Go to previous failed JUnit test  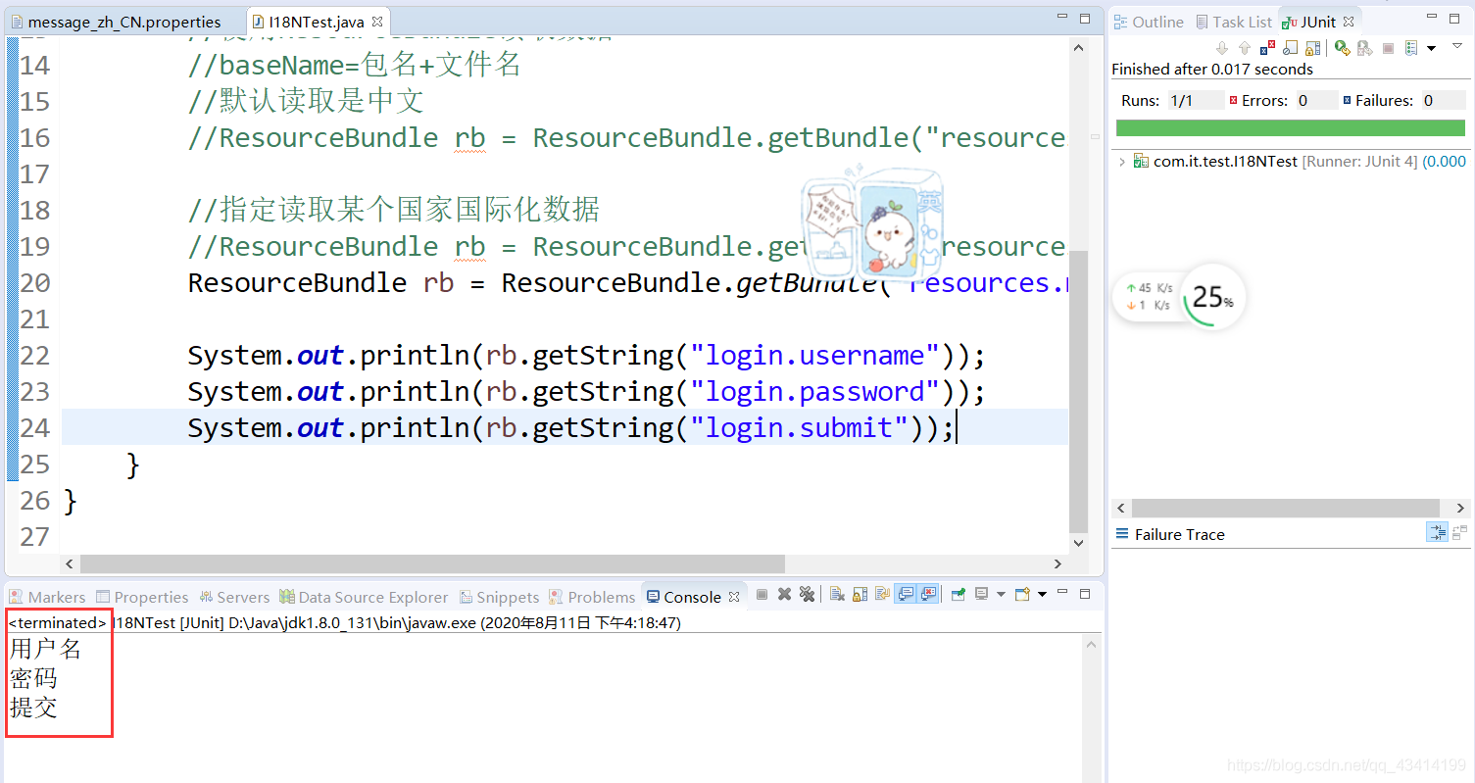click(x=1245, y=47)
